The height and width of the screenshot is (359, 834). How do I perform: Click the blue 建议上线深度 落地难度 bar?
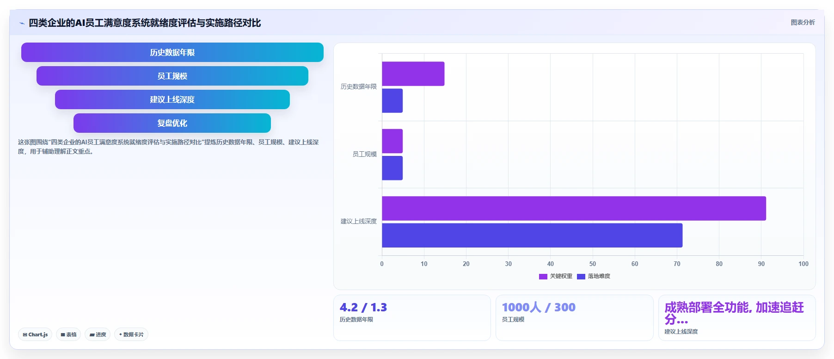click(532, 235)
